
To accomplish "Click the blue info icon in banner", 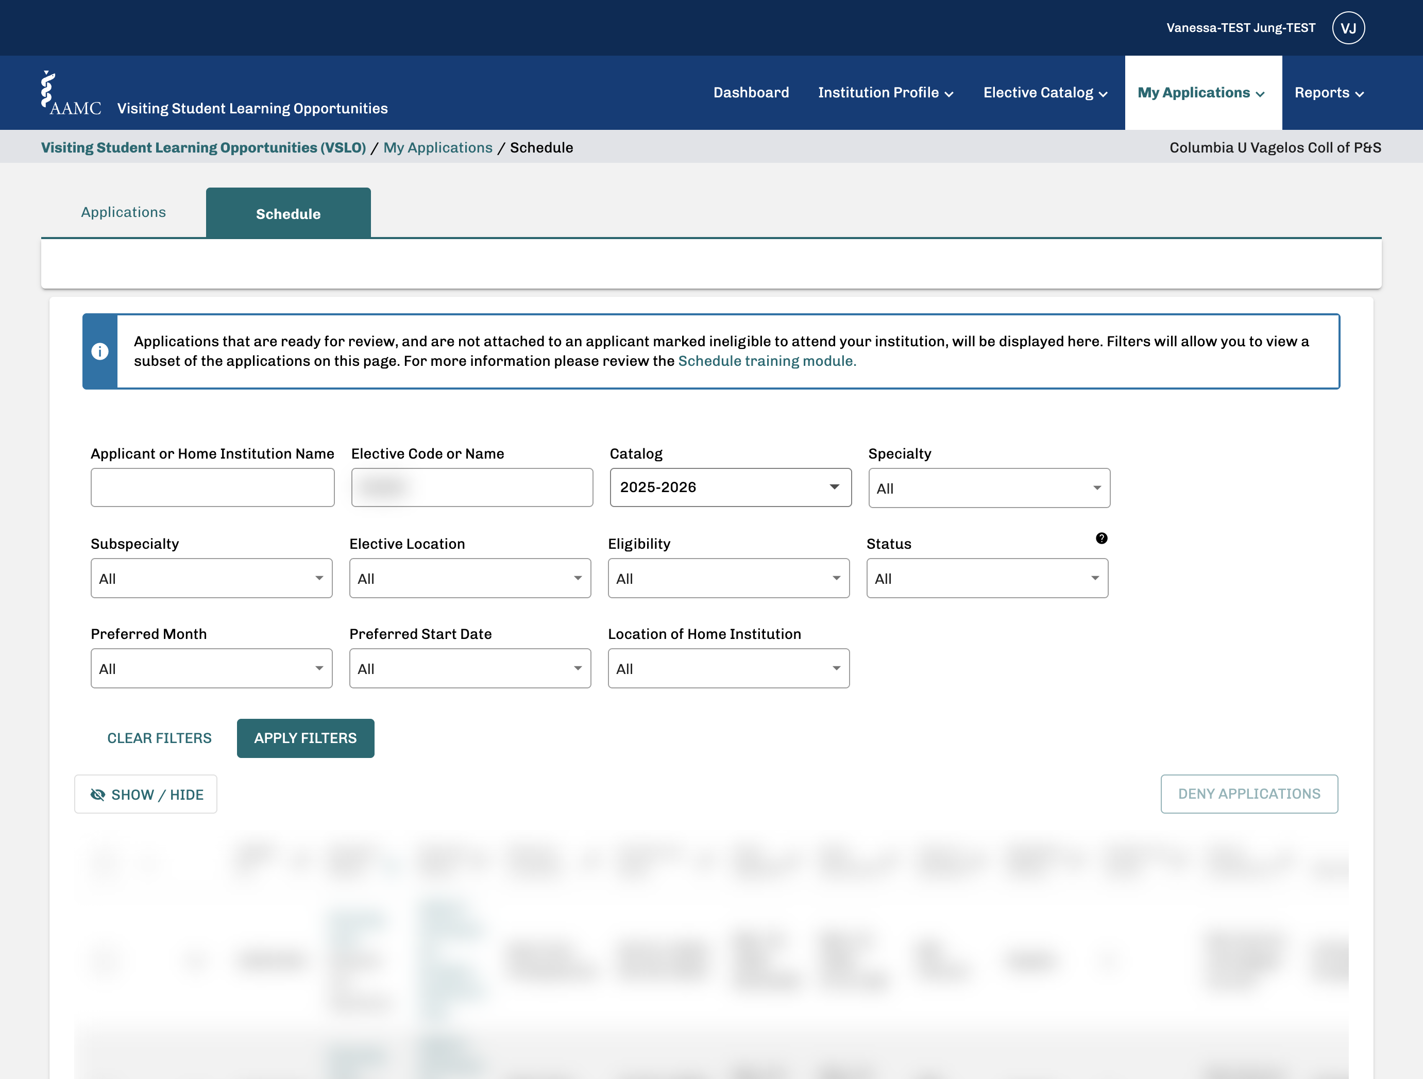I will [x=100, y=351].
